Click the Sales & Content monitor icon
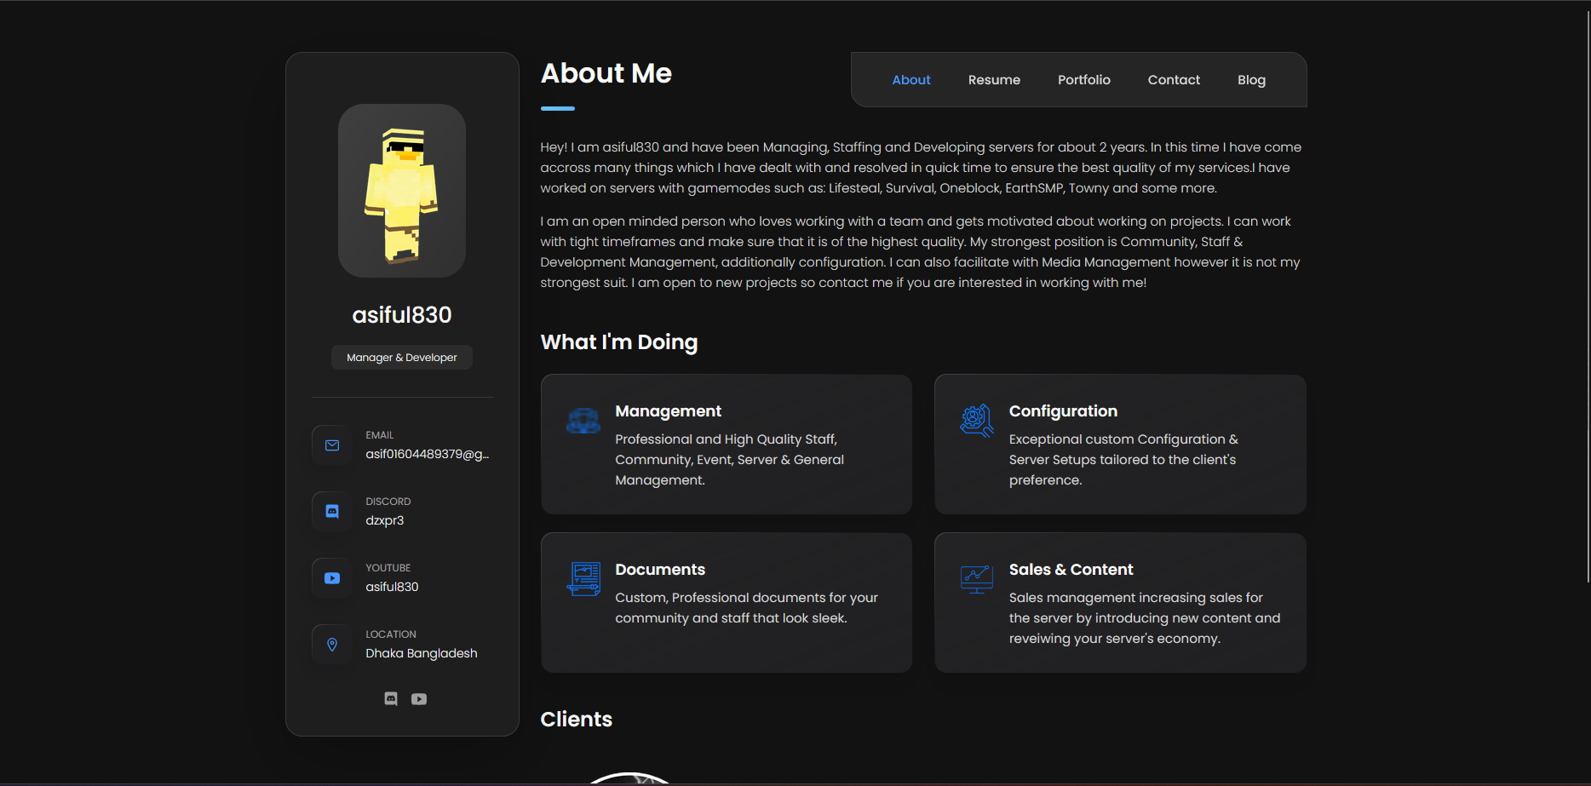The width and height of the screenshot is (1591, 786). (977, 579)
